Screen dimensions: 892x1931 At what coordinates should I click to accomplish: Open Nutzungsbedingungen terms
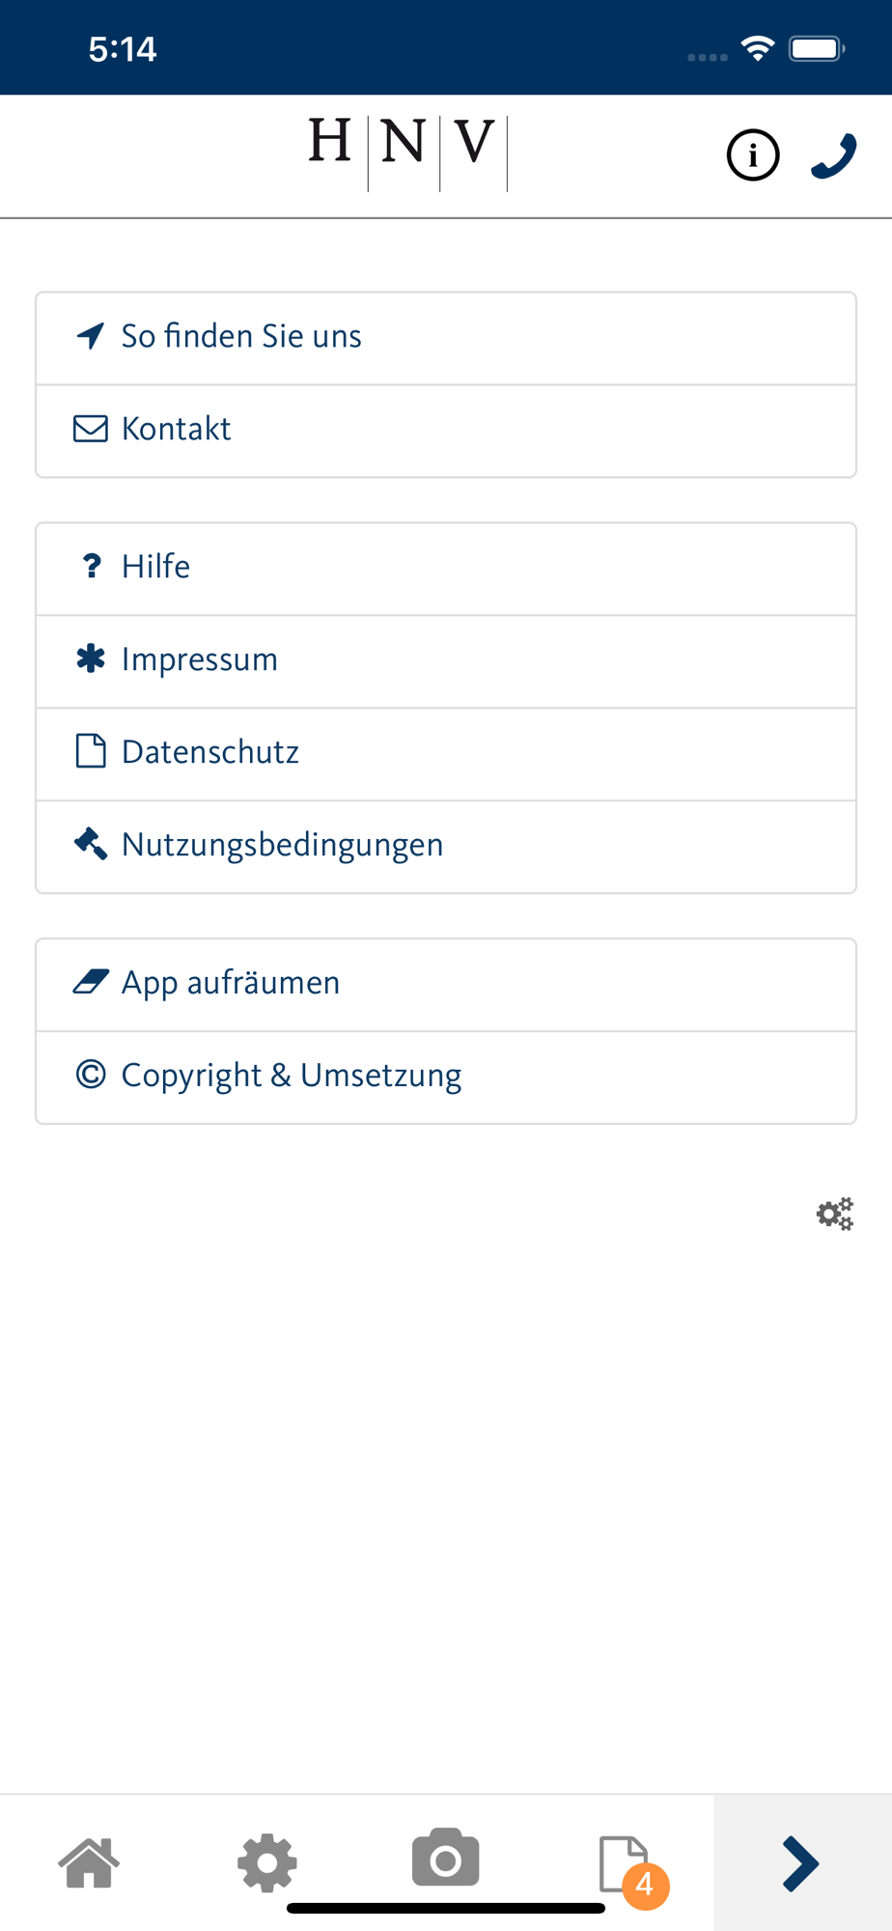(x=446, y=847)
